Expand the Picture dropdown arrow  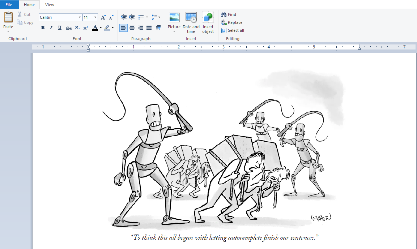tap(174, 31)
